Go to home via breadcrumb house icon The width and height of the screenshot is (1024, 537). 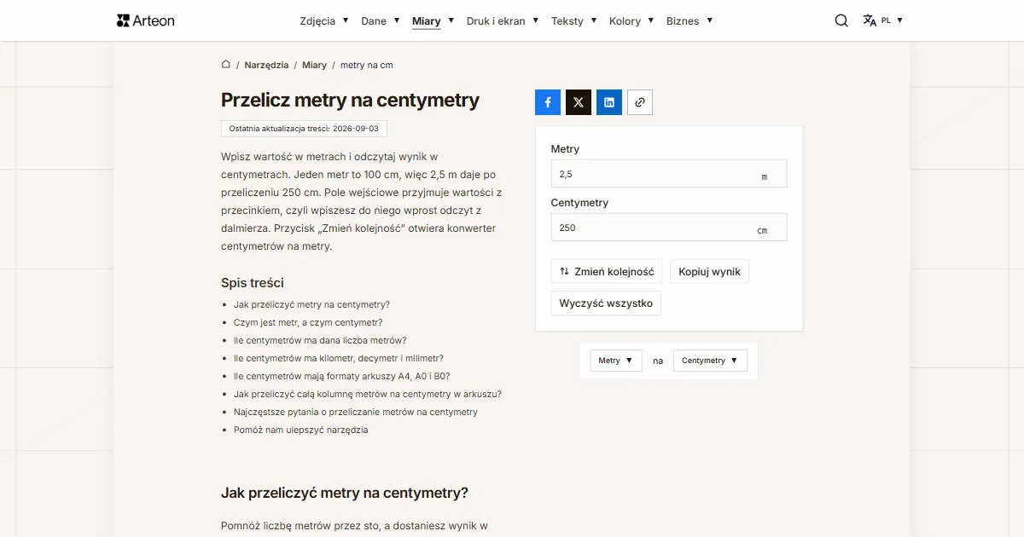pos(226,64)
